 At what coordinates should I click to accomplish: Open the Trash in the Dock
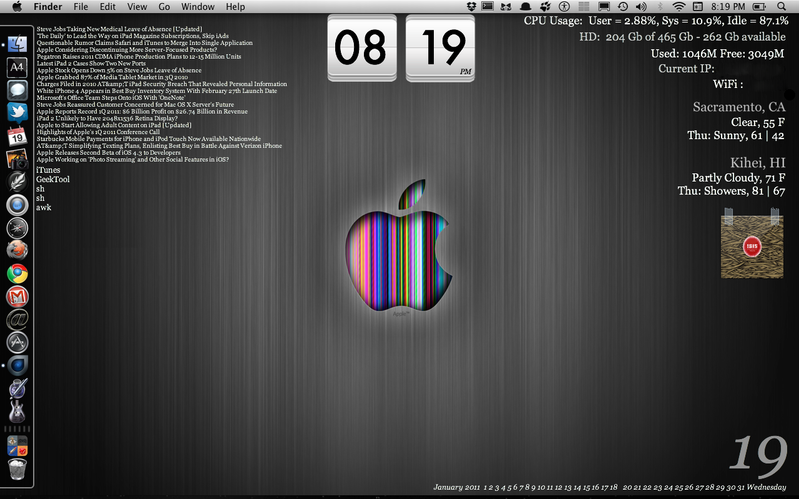tap(17, 470)
